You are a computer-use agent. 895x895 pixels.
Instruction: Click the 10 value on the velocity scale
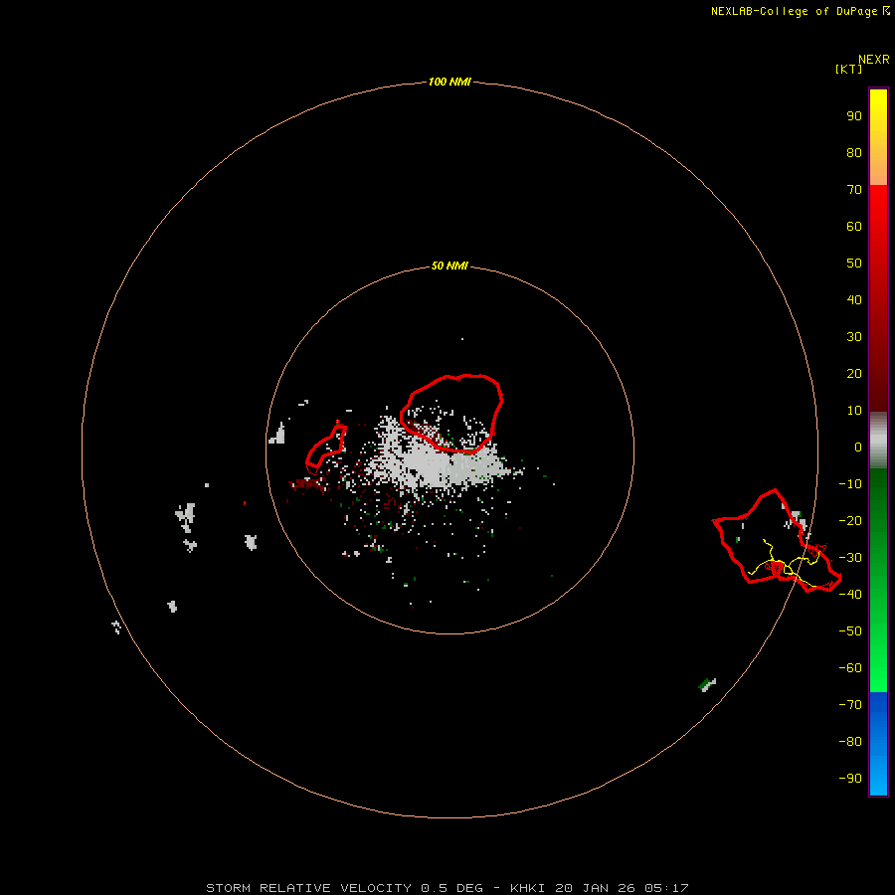854,411
